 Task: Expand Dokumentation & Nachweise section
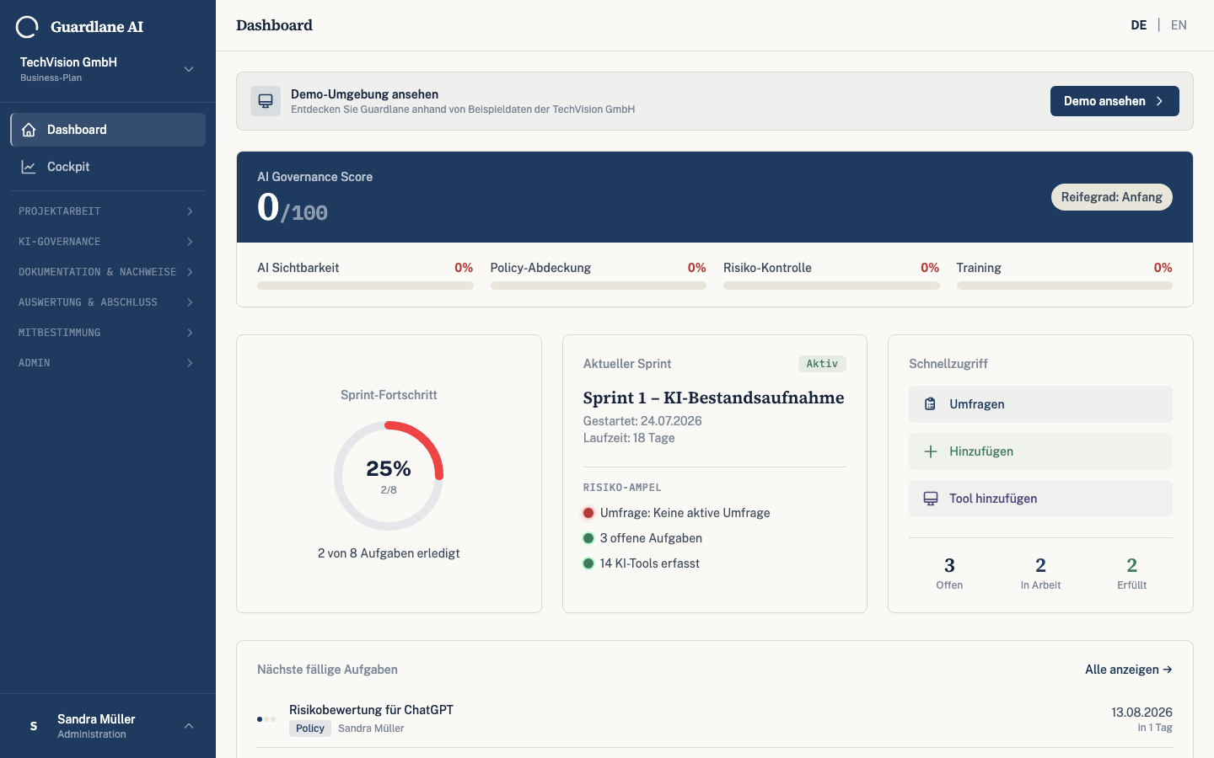point(108,272)
